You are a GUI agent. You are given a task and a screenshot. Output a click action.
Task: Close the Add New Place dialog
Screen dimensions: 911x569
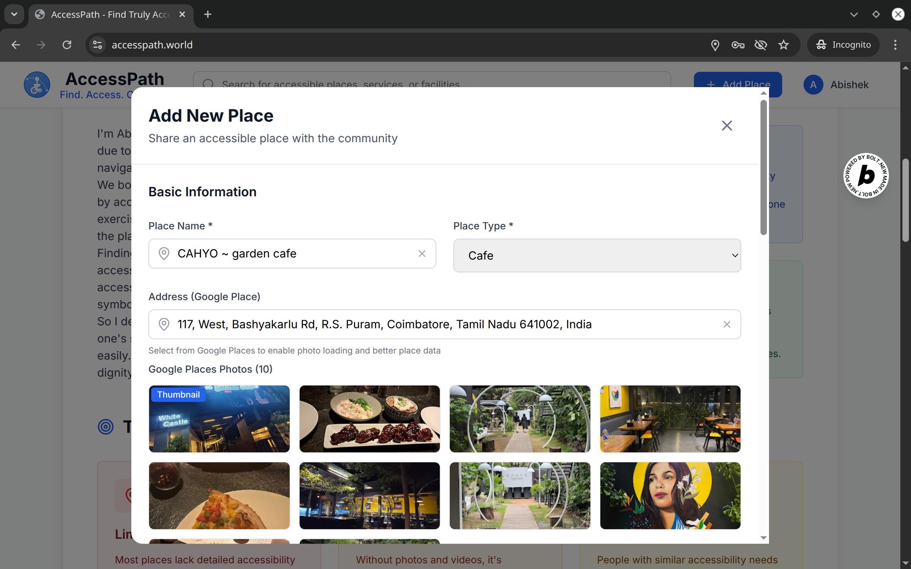tap(727, 125)
